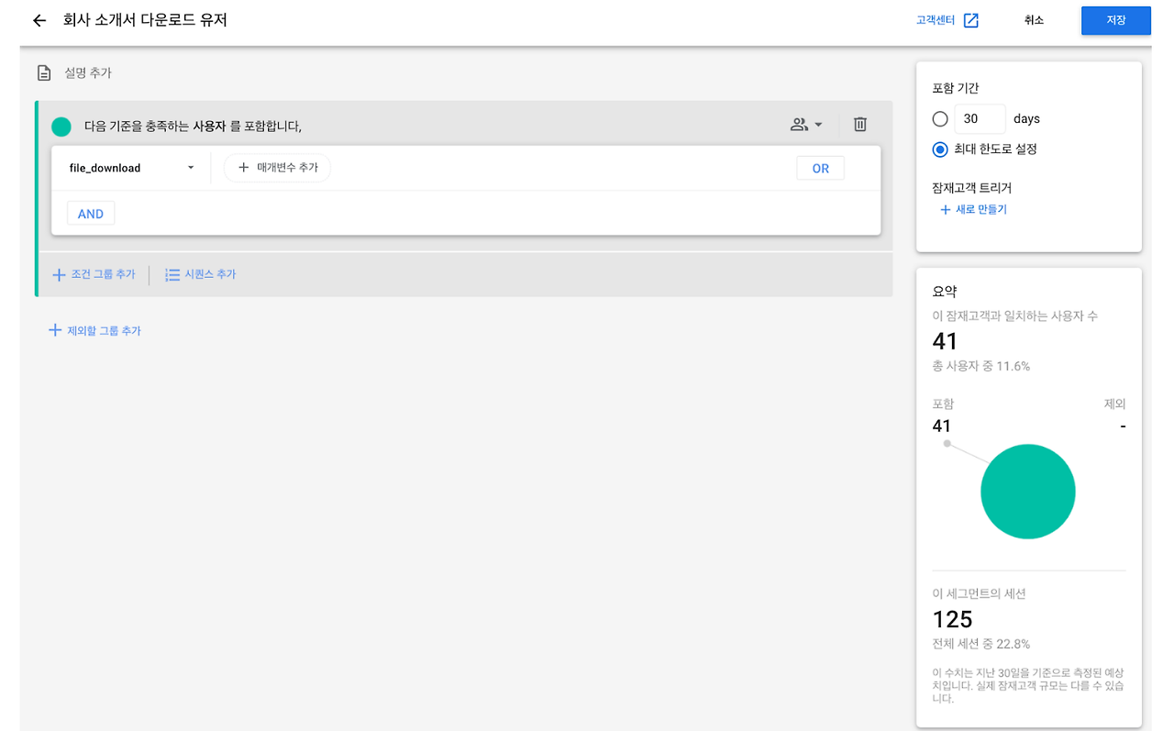Screen dimensions: 1174x731
Task: Click the 제외 label in summary
Action: (x=1114, y=404)
